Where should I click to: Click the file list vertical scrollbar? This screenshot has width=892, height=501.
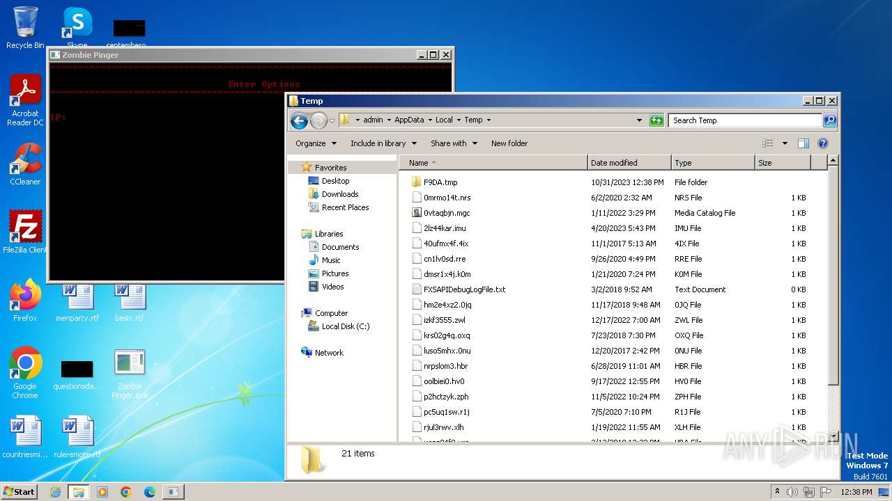tap(833, 275)
